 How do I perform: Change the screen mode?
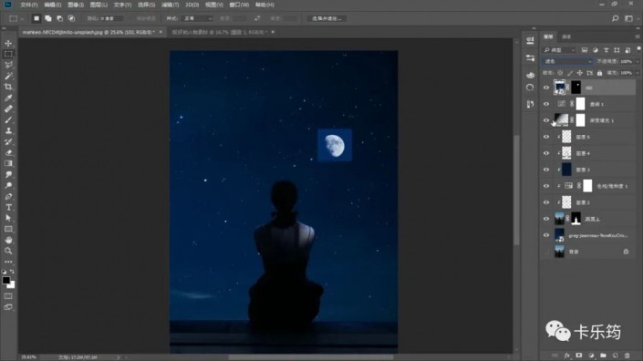tap(8, 307)
